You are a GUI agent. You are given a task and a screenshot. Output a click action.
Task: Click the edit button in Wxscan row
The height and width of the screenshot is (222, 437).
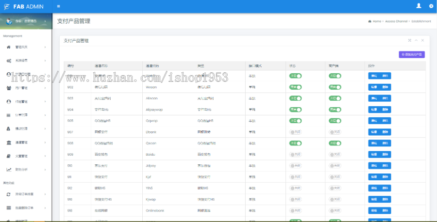coord(374,87)
